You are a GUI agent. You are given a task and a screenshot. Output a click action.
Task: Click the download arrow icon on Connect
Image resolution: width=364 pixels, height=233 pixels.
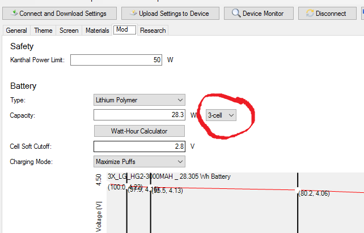coord(13,14)
